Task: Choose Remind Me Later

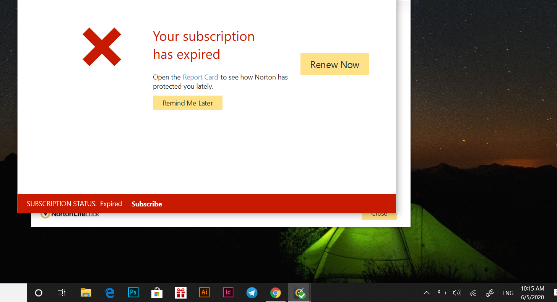Action: tap(188, 103)
